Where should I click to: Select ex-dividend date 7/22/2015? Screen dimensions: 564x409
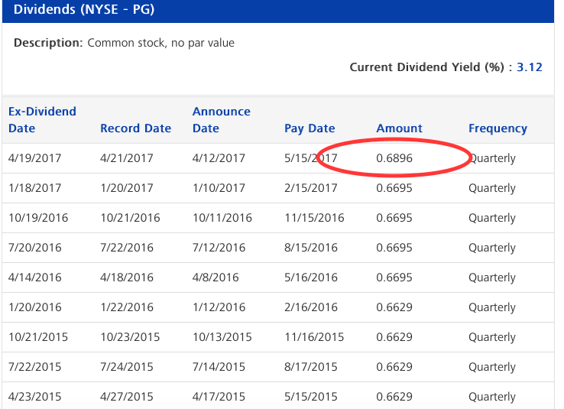(x=35, y=367)
